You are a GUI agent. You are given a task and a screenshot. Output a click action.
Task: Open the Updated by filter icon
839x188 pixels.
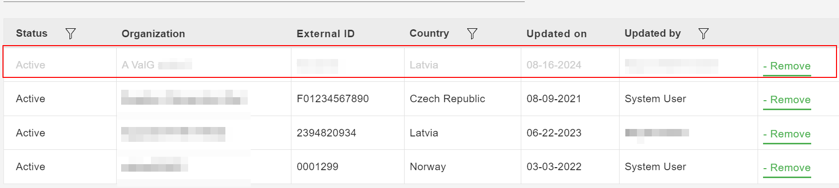point(703,33)
